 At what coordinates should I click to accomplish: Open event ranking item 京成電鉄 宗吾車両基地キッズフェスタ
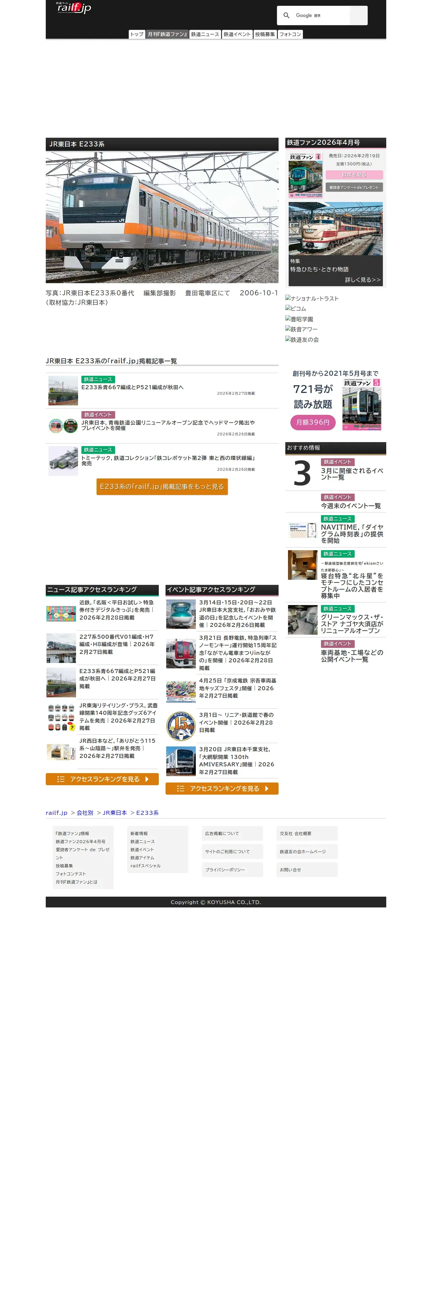point(238,688)
